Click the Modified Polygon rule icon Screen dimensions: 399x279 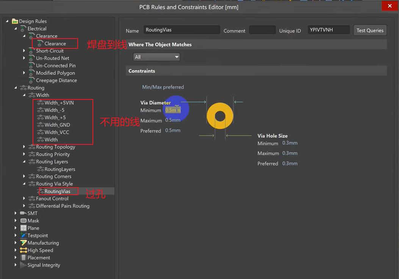31,73
